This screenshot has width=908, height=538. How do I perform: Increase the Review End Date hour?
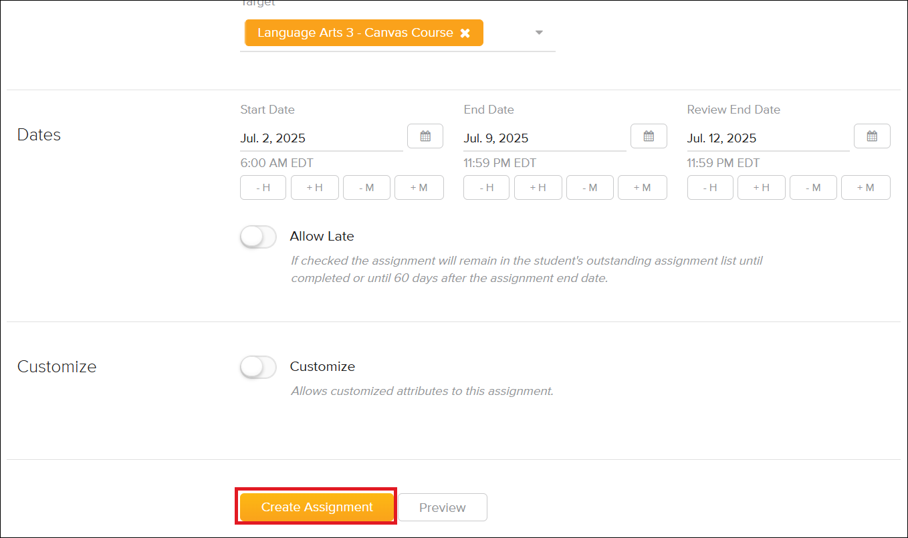click(761, 187)
